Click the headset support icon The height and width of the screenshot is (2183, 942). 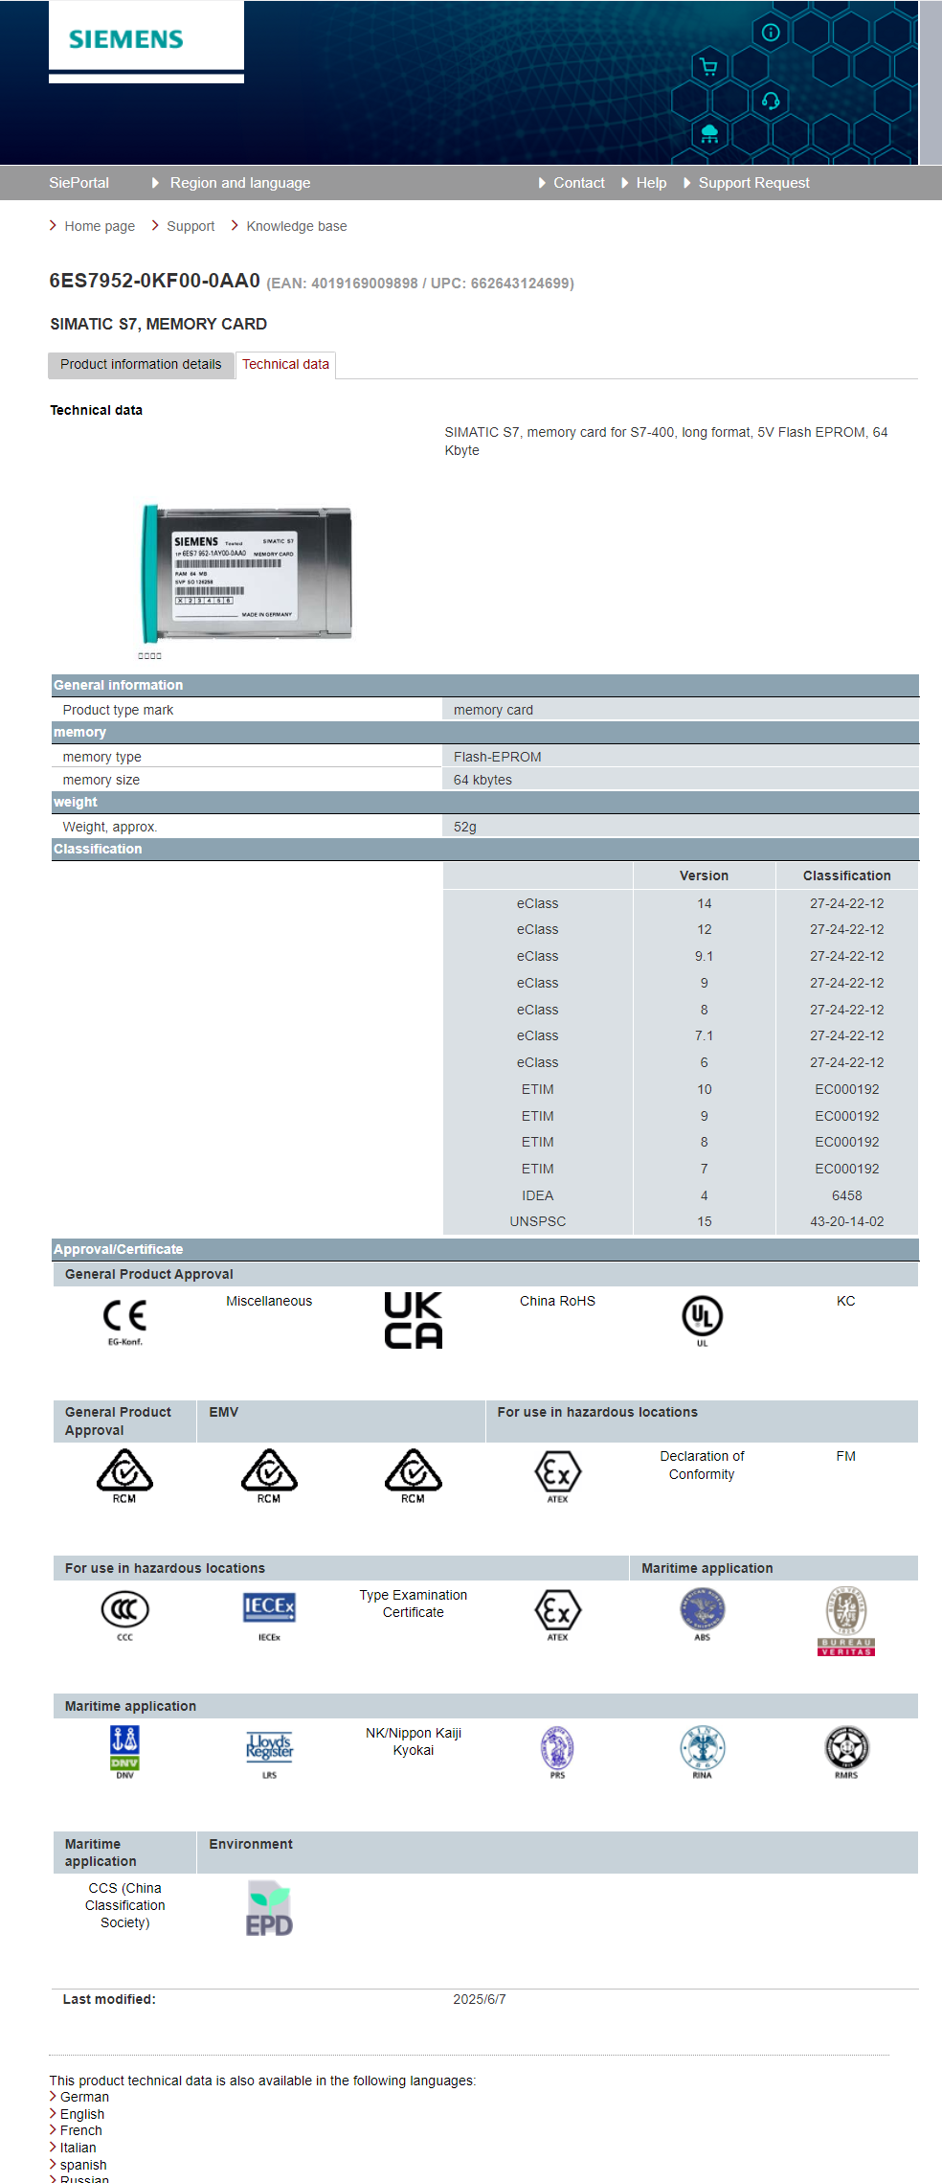[x=771, y=101]
